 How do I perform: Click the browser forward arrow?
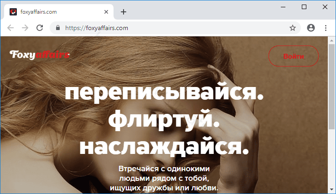coord(25,28)
